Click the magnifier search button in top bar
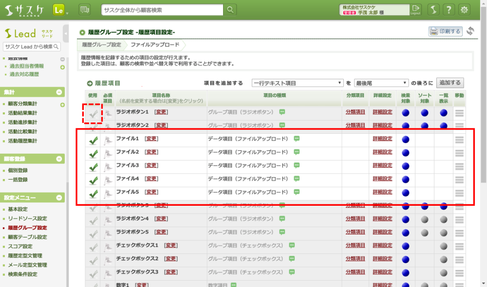This screenshot has width=487, height=287. coord(230,10)
